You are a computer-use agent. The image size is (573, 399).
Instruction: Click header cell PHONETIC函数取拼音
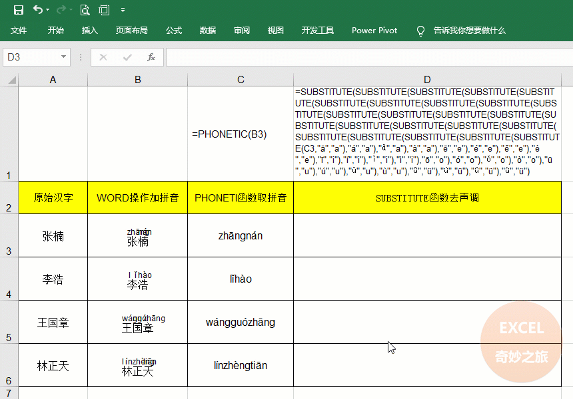pyautogui.click(x=241, y=198)
